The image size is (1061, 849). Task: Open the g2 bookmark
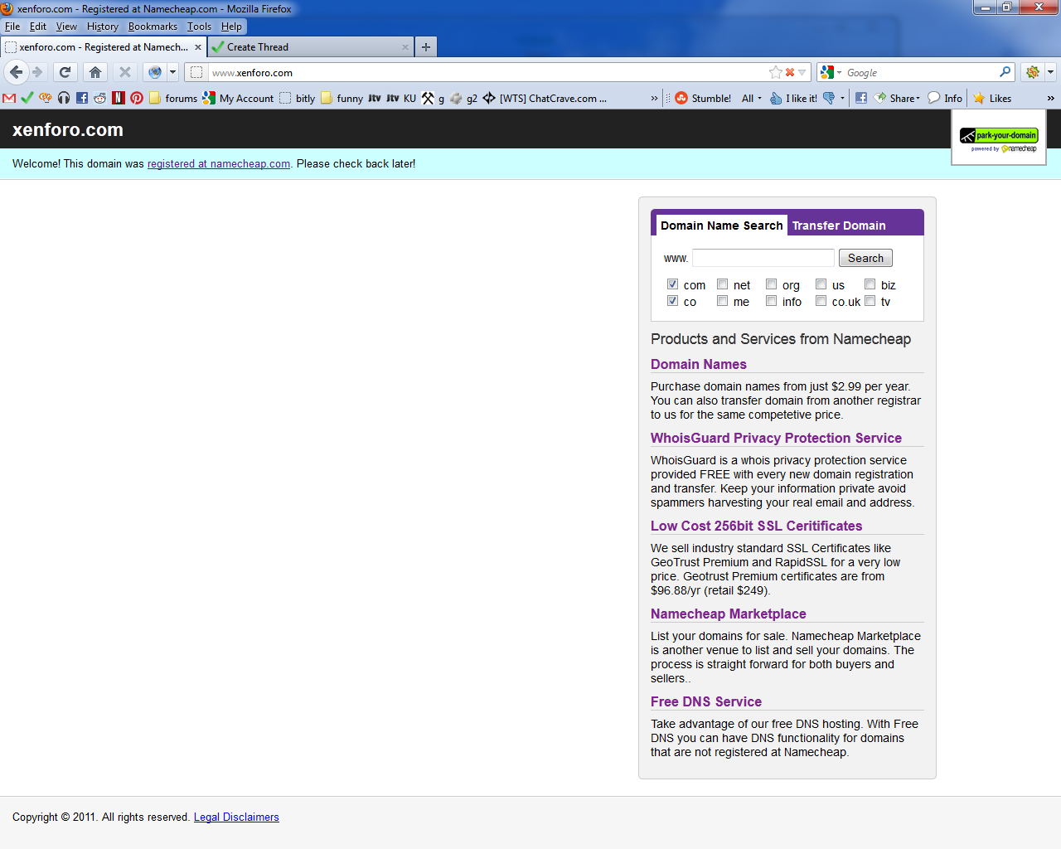tap(463, 98)
